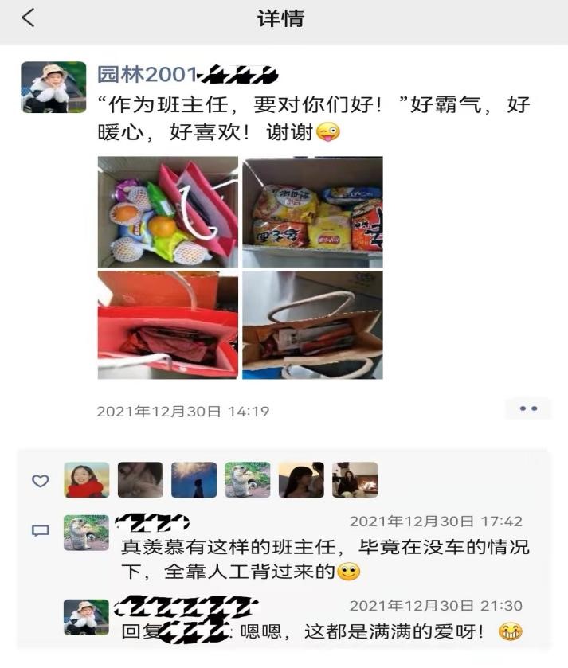Open liker avatar of long-haired girl

tap(301, 479)
